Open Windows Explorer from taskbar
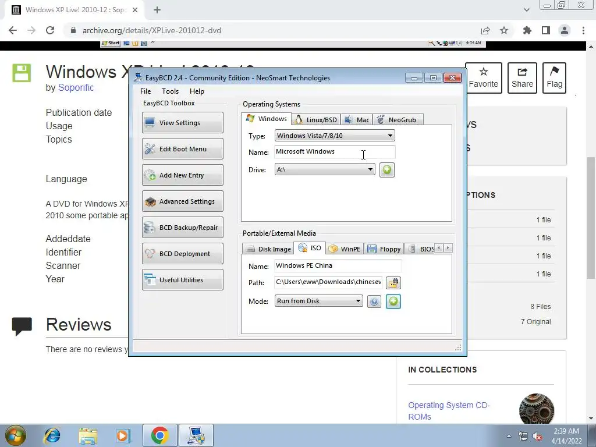The width and height of the screenshot is (596, 447). 88,435
